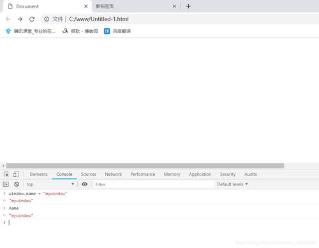Image resolution: width=319 pixels, height=248 pixels.
Task: Open the Baidu translate bookmark
Action: [117, 31]
